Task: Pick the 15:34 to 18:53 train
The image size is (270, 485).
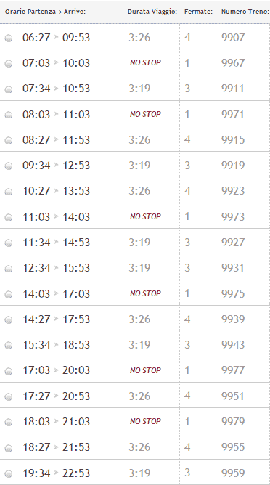Action: pos(9,346)
